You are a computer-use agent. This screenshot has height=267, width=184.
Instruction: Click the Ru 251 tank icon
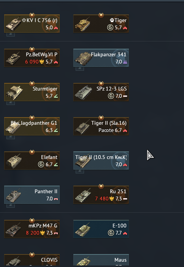tap(83, 195)
